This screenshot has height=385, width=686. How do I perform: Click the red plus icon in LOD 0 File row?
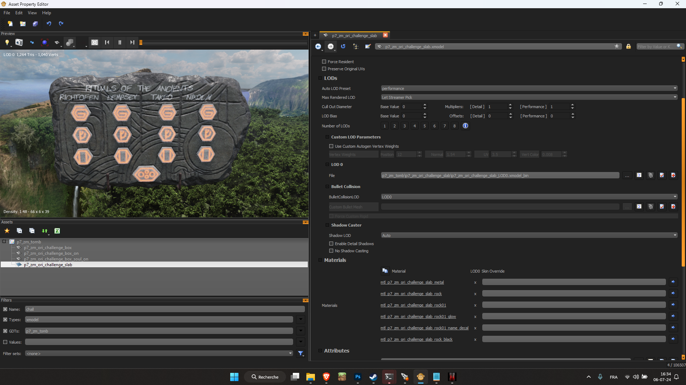(673, 175)
